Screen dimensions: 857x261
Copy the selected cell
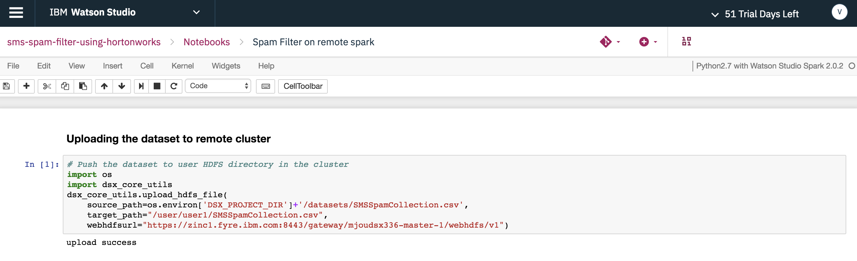tap(65, 86)
